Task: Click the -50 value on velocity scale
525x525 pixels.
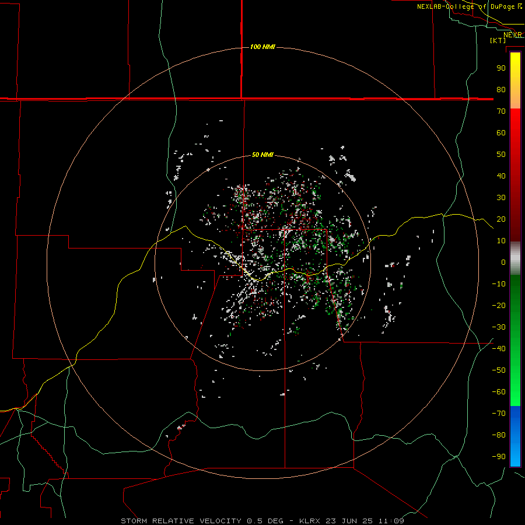Action: (x=499, y=370)
